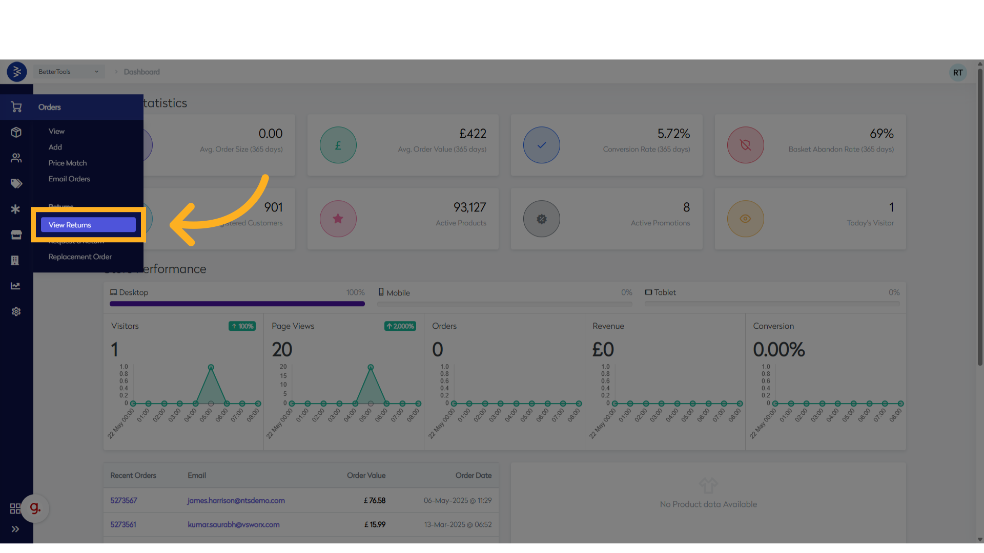This screenshot has height=553, width=984.
Task: Click the page vertical scrollbar
Action: [x=979, y=215]
